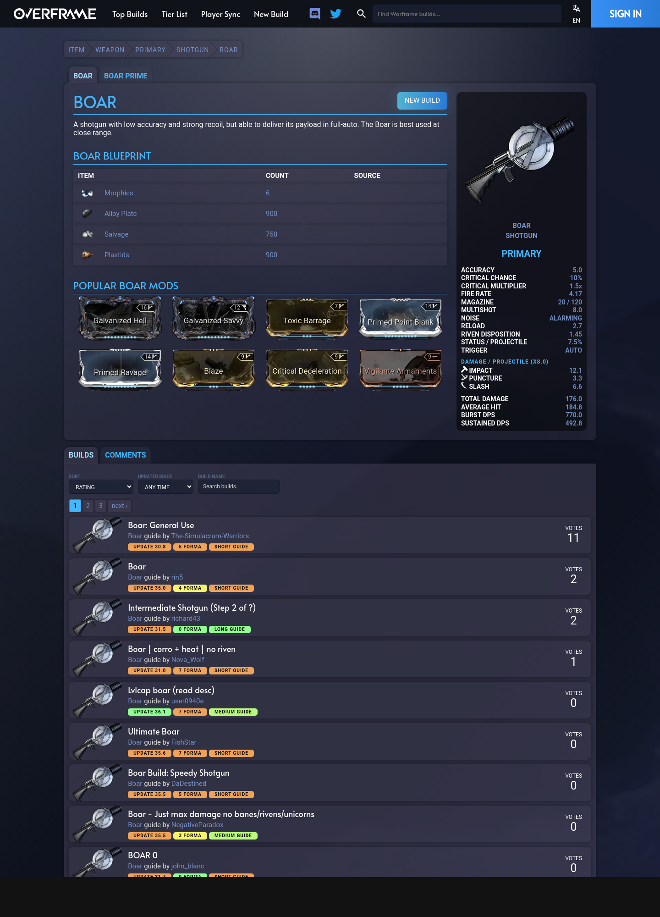Focus the Search builds input

pyautogui.click(x=239, y=486)
